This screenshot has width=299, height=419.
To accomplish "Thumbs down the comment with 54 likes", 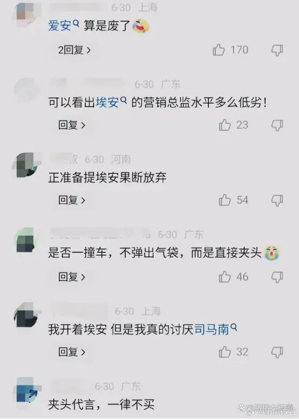I will [x=277, y=201].
